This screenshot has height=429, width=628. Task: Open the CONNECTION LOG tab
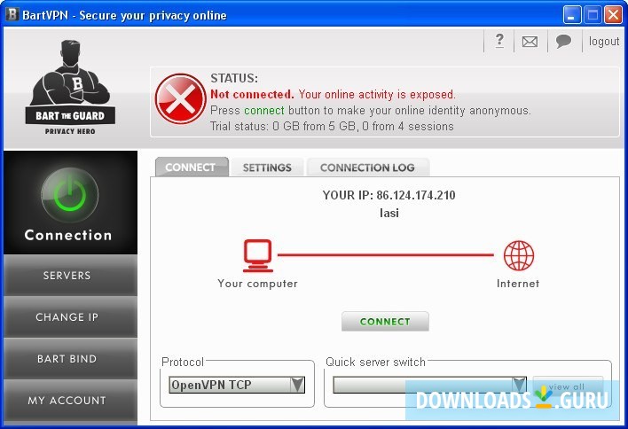(368, 168)
